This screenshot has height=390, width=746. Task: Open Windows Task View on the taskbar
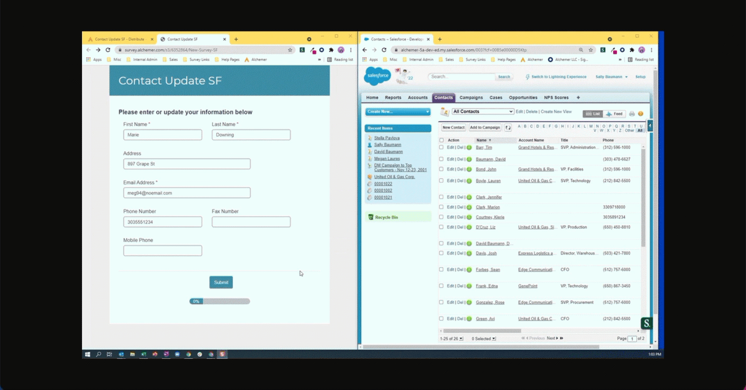pyautogui.click(x=110, y=354)
